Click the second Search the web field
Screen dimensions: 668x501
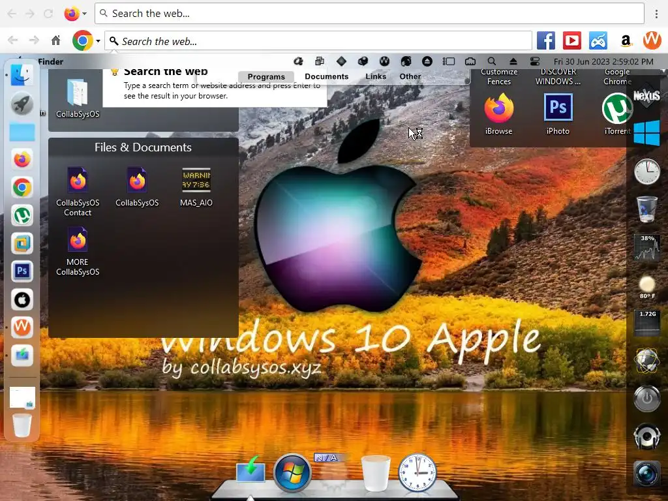click(318, 41)
